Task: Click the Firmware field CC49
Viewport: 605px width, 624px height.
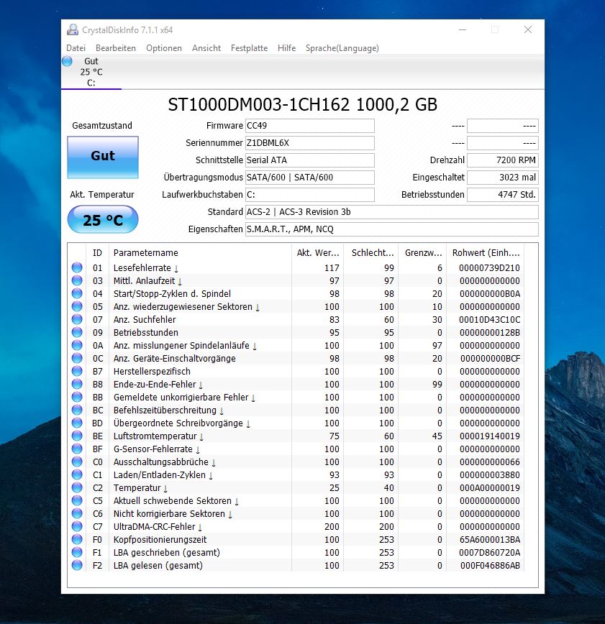Action: 310,126
